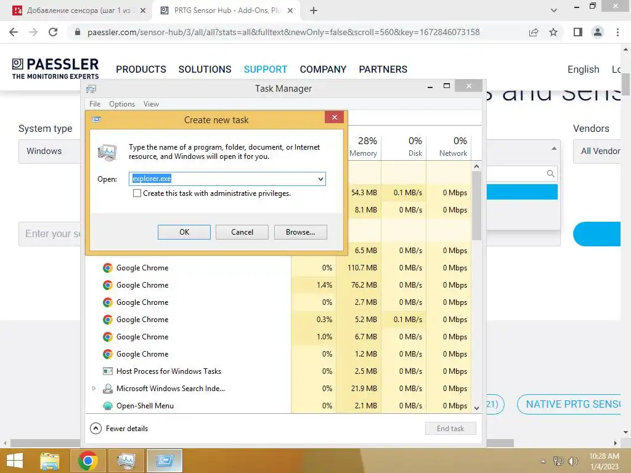Click the Chrome forward navigation arrow
The image size is (631, 473).
tap(33, 32)
